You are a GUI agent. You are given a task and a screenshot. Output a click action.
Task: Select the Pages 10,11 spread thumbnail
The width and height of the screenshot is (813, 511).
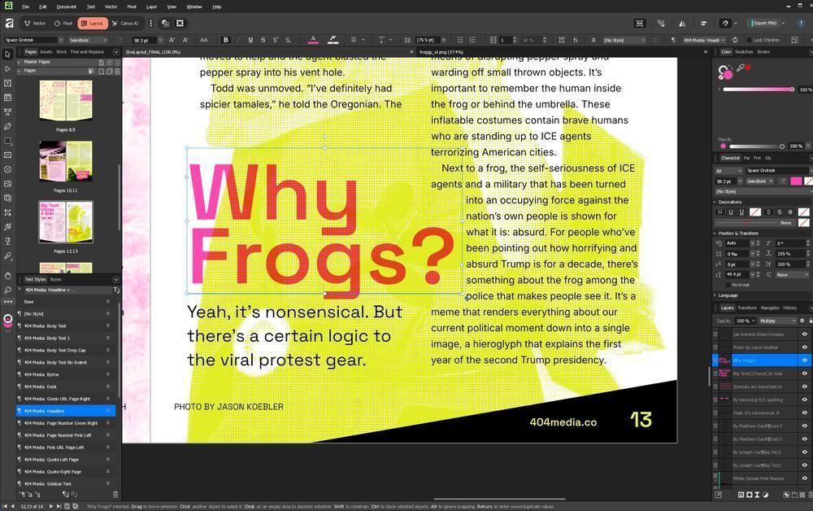[x=66, y=160]
